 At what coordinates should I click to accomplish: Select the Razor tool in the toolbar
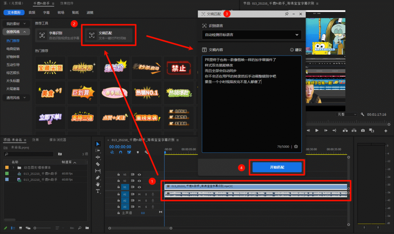point(98,164)
